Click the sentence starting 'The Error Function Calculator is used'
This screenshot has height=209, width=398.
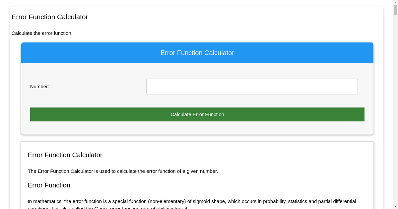point(123,171)
